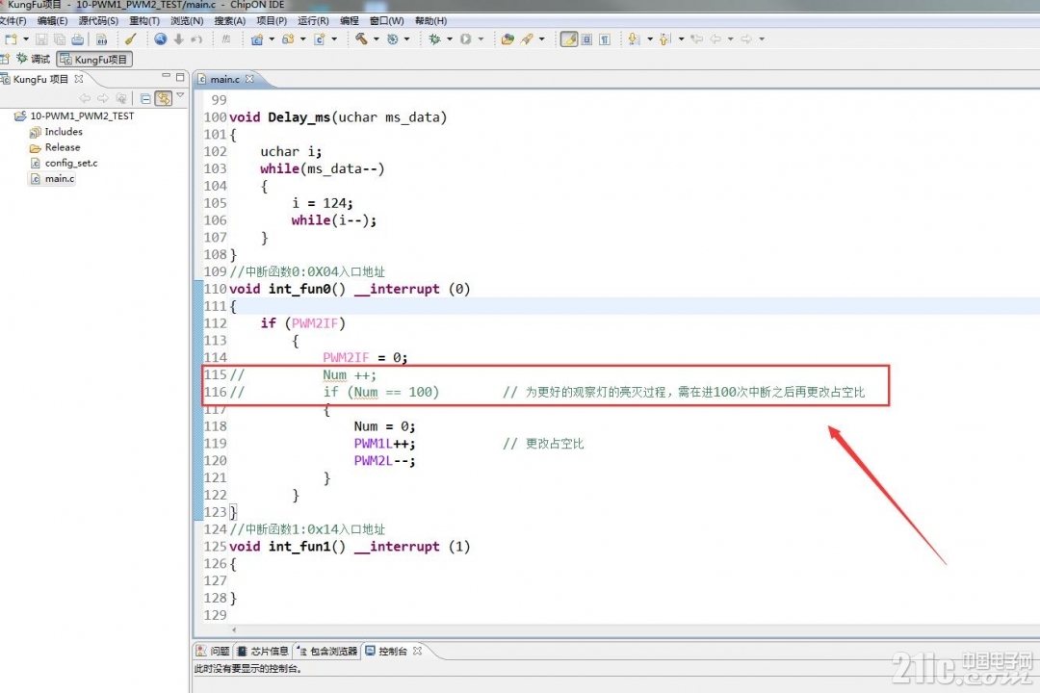Open the hammer Build dropdown arrow

pos(377,39)
